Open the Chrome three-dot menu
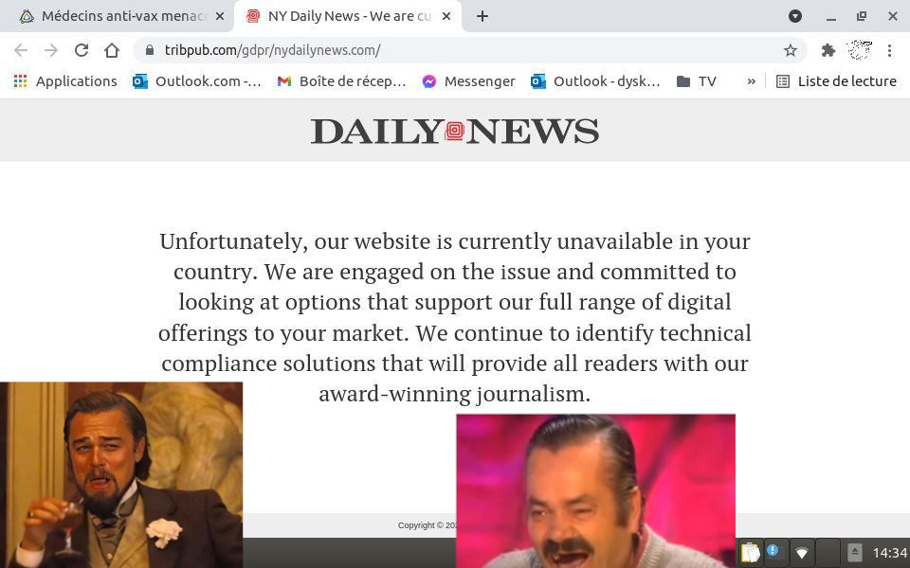 pyautogui.click(x=889, y=50)
